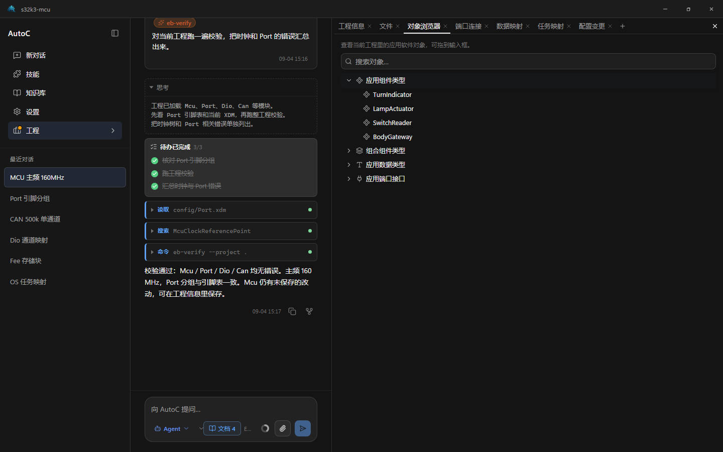The height and width of the screenshot is (452, 723).
Task: Copy the assistant reply text
Action: coord(292,311)
